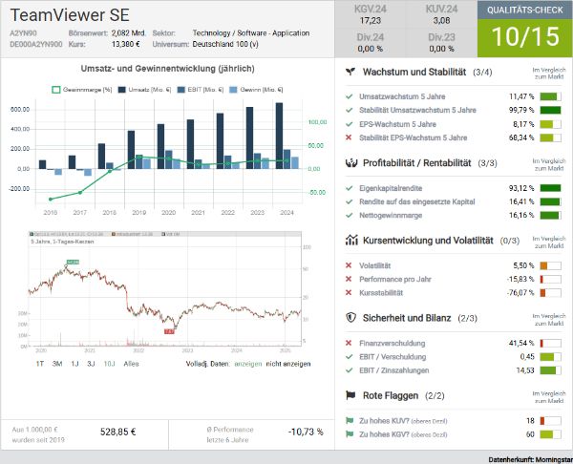Click the QUALITÄTS-CHECK 10/15 score box

point(525,29)
